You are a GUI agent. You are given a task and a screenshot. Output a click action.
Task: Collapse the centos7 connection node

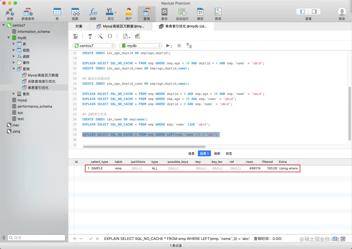[4, 25]
